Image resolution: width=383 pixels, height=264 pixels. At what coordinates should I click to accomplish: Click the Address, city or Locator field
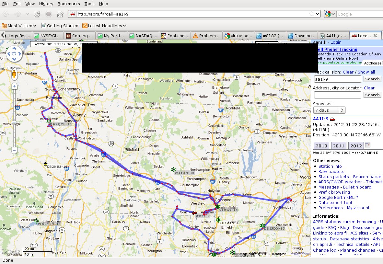[x=337, y=95]
